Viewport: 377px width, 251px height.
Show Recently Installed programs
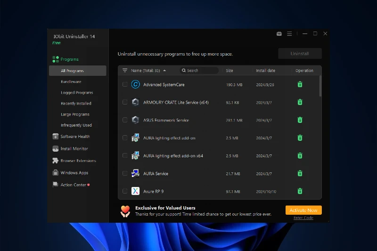pos(76,103)
